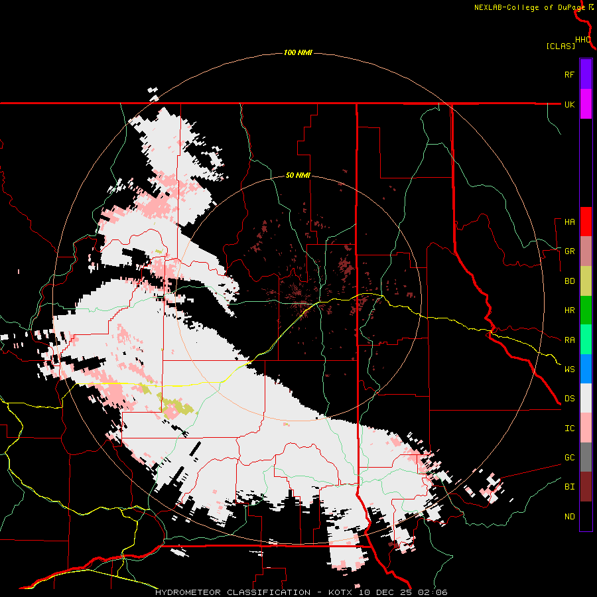This screenshot has height=597, width=597.
Task: Click the HHC product label
Action: [583, 40]
